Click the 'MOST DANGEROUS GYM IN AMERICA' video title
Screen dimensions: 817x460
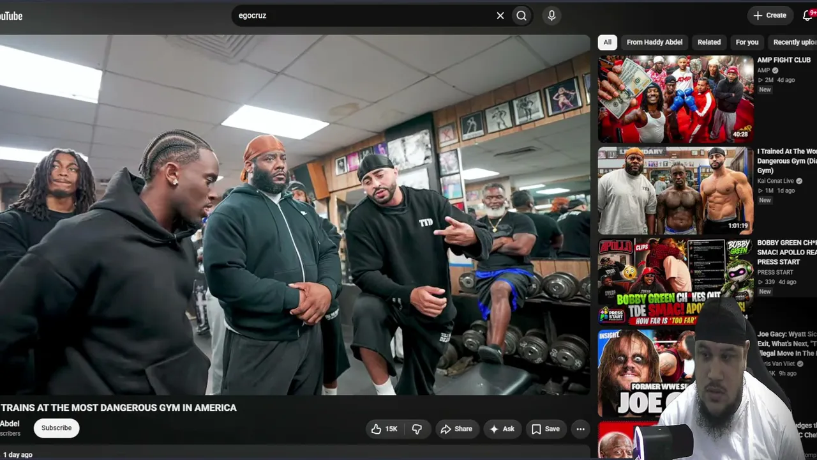118,408
